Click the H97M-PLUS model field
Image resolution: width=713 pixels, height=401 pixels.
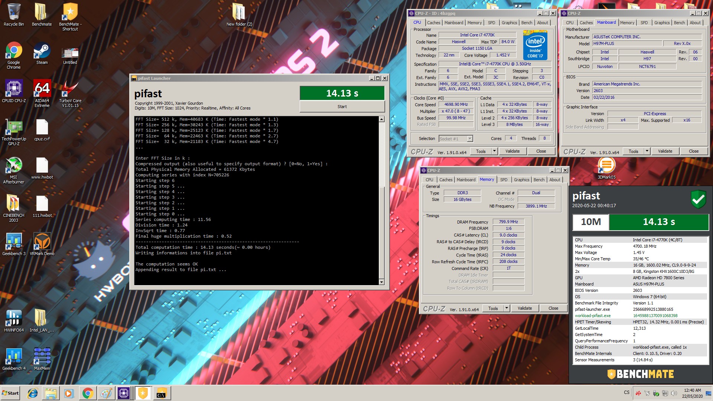click(x=627, y=43)
